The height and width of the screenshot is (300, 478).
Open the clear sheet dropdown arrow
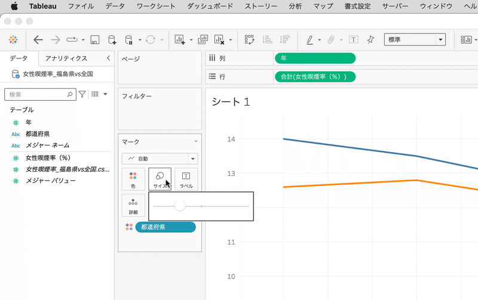(x=231, y=40)
